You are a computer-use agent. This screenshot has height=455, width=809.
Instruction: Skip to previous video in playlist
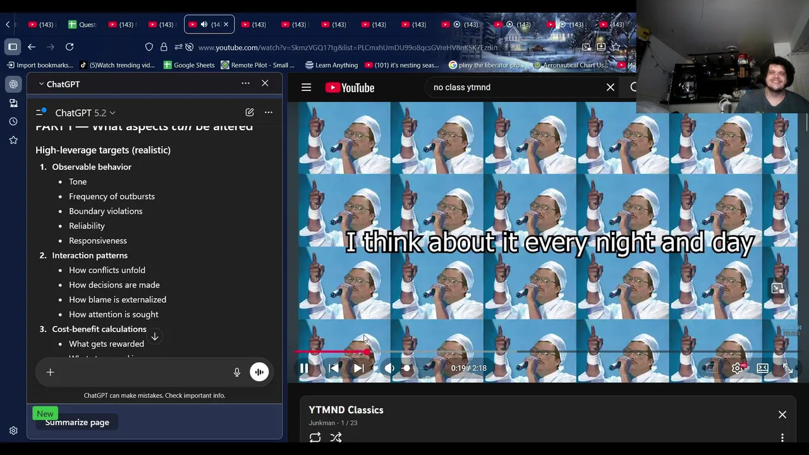[x=334, y=368]
